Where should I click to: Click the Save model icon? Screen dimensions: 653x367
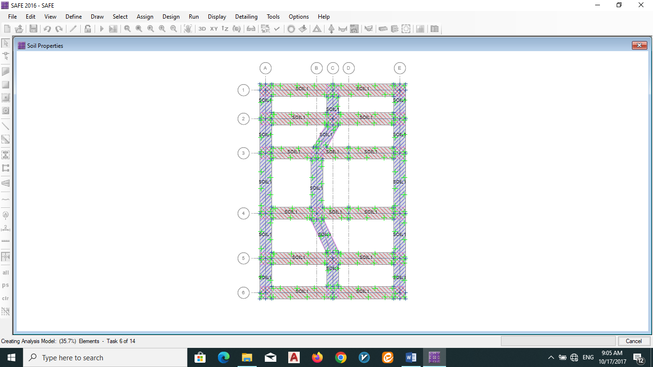pyautogui.click(x=33, y=29)
